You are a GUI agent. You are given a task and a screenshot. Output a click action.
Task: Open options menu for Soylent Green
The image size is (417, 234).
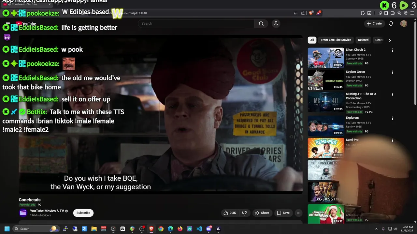pos(392,72)
